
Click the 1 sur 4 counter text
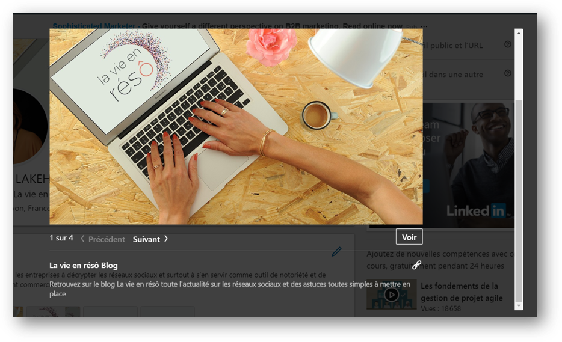(61, 238)
